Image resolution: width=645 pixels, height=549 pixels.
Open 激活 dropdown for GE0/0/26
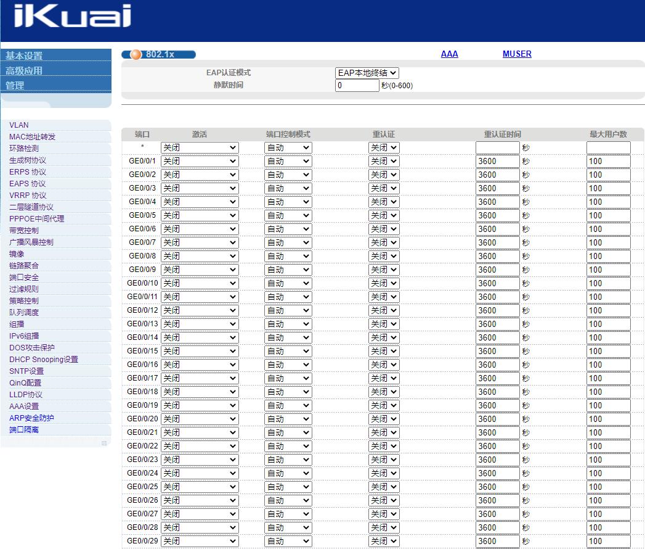tap(200, 500)
